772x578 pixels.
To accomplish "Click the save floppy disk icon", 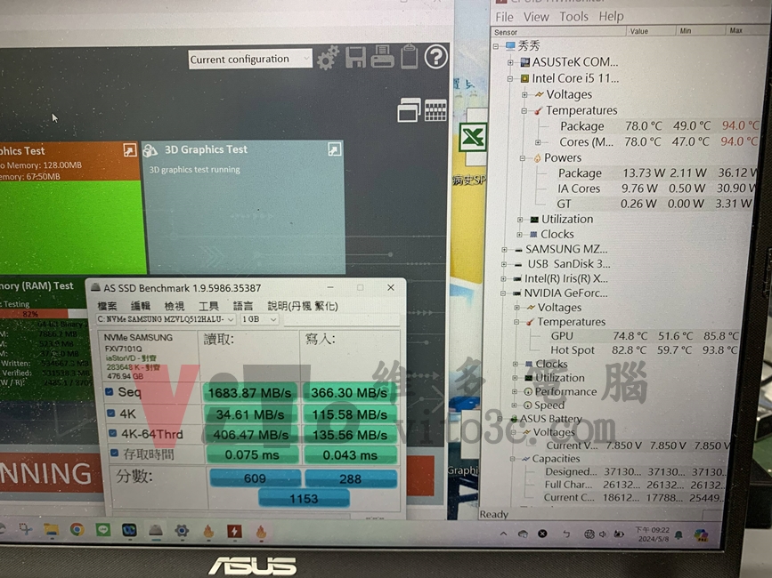I will [x=355, y=57].
